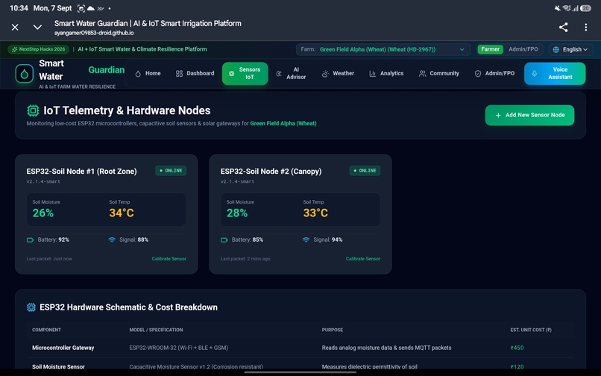The width and height of the screenshot is (601, 376).
Task: Click the Microcontroller Gateway row
Action: click(x=300, y=348)
